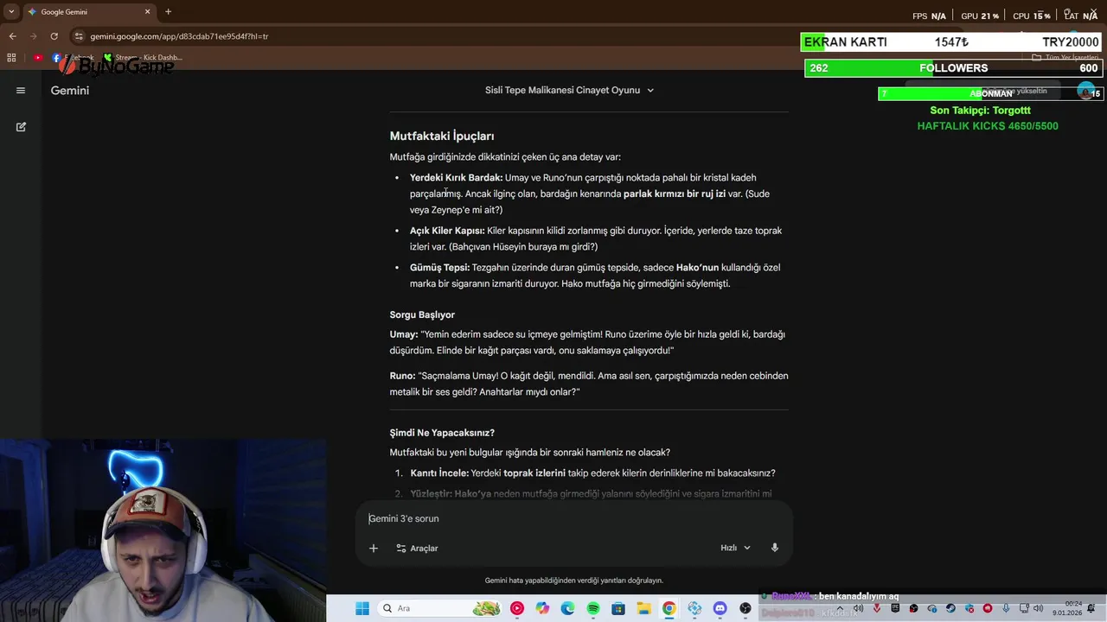Click the Mutfaktaki İpuçları heading

coord(442,136)
